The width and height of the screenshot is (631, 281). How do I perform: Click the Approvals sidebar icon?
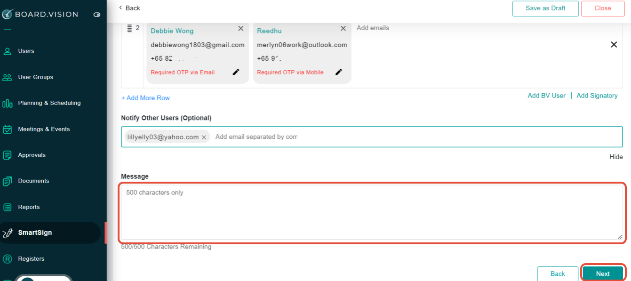tap(8, 155)
